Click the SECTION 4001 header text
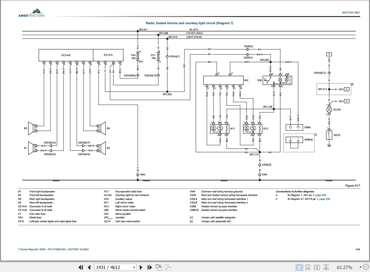The height and width of the screenshot is (272, 370). click(351, 13)
